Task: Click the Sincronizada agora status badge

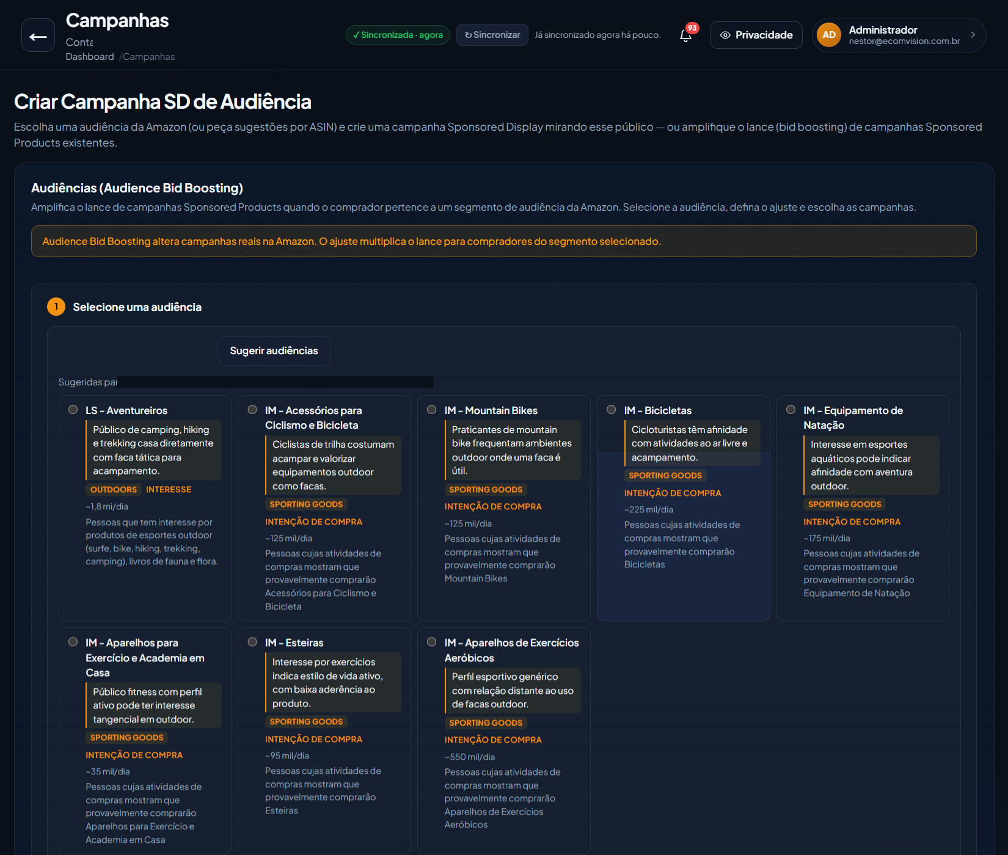Action: (x=398, y=35)
